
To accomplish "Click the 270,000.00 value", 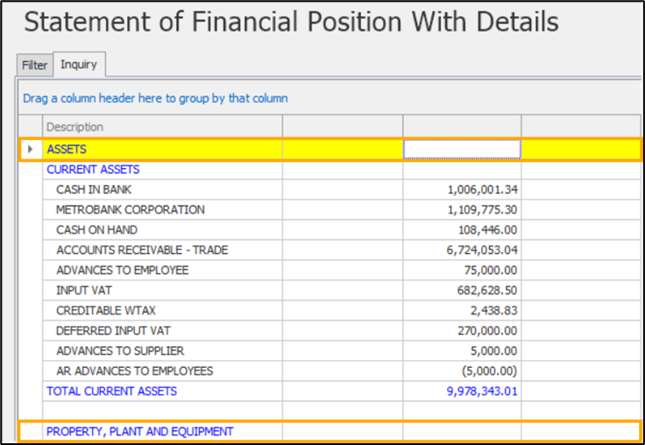I will 488,330.
